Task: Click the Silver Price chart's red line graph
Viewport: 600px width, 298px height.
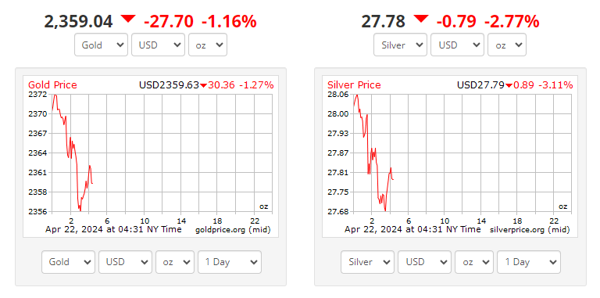Action: pyautogui.click(x=373, y=153)
